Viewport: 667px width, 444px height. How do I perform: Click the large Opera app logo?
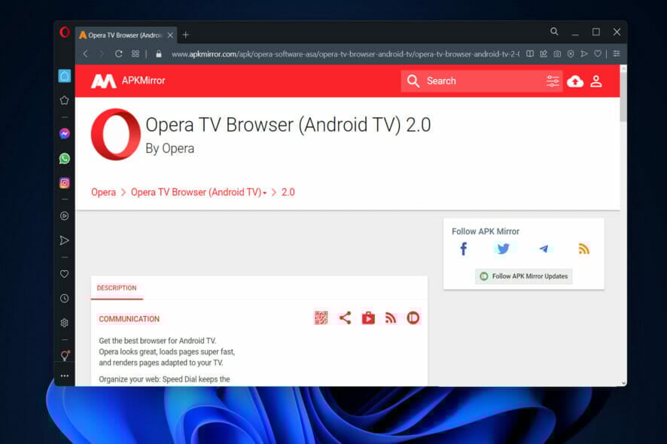[x=116, y=135]
